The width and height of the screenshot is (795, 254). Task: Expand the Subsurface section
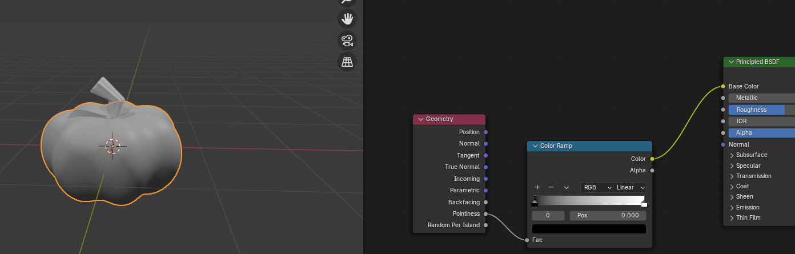[x=732, y=155]
